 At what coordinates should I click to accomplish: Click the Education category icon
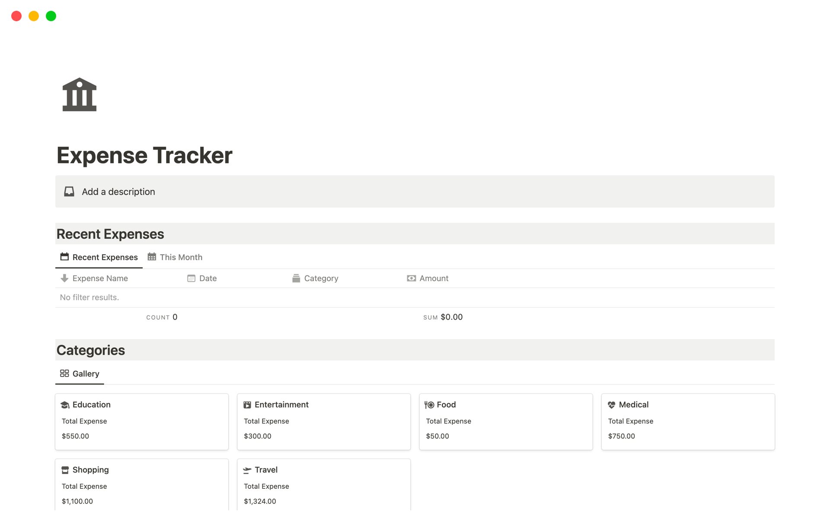coord(65,405)
